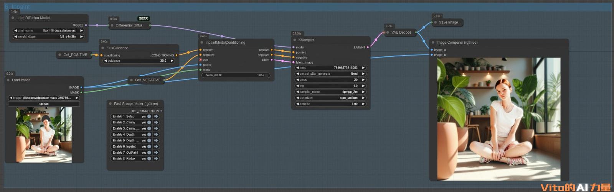
Task: Go to group 1_Setup arrow icon
Action: click(x=156, y=116)
